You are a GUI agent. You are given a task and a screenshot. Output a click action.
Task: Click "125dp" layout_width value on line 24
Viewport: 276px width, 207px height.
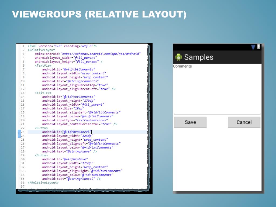[x=87, y=136]
